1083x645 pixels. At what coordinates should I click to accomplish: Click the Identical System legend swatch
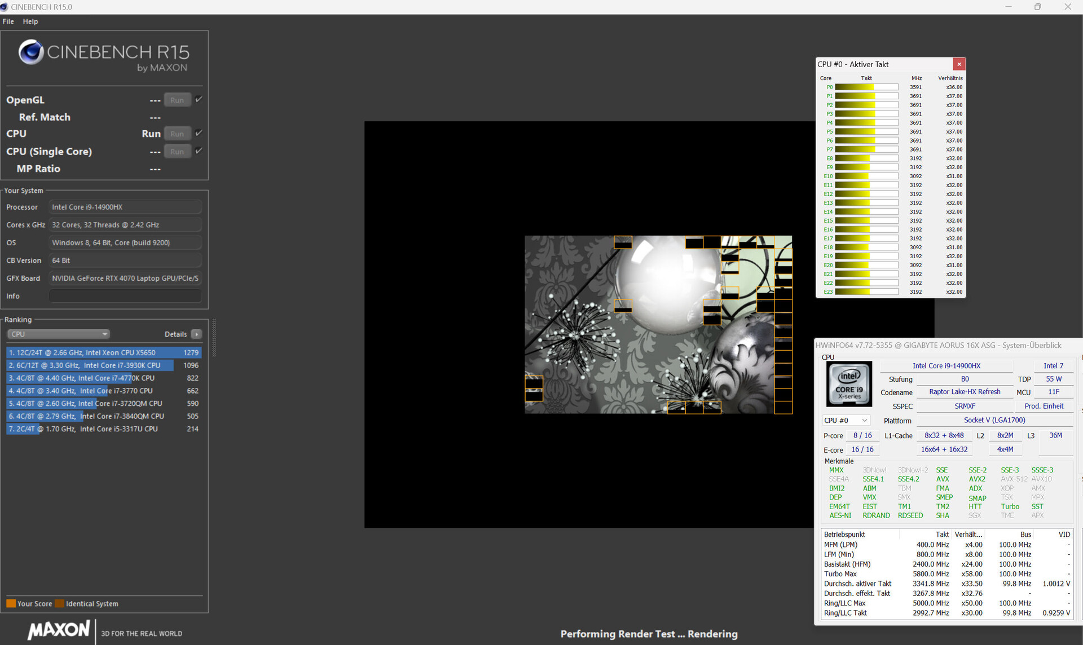[x=59, y=604]
